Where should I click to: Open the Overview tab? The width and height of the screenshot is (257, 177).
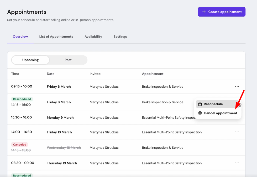[20, 37]
